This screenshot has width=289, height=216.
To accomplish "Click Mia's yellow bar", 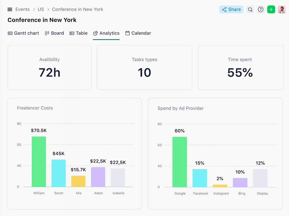I will (78, 181).
